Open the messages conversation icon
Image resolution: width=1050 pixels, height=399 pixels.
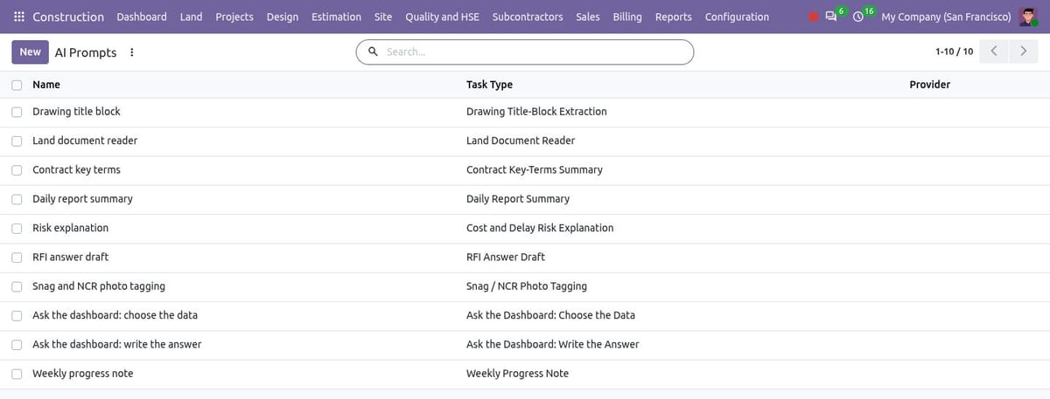pyautogui.click(x=831, y=17)
